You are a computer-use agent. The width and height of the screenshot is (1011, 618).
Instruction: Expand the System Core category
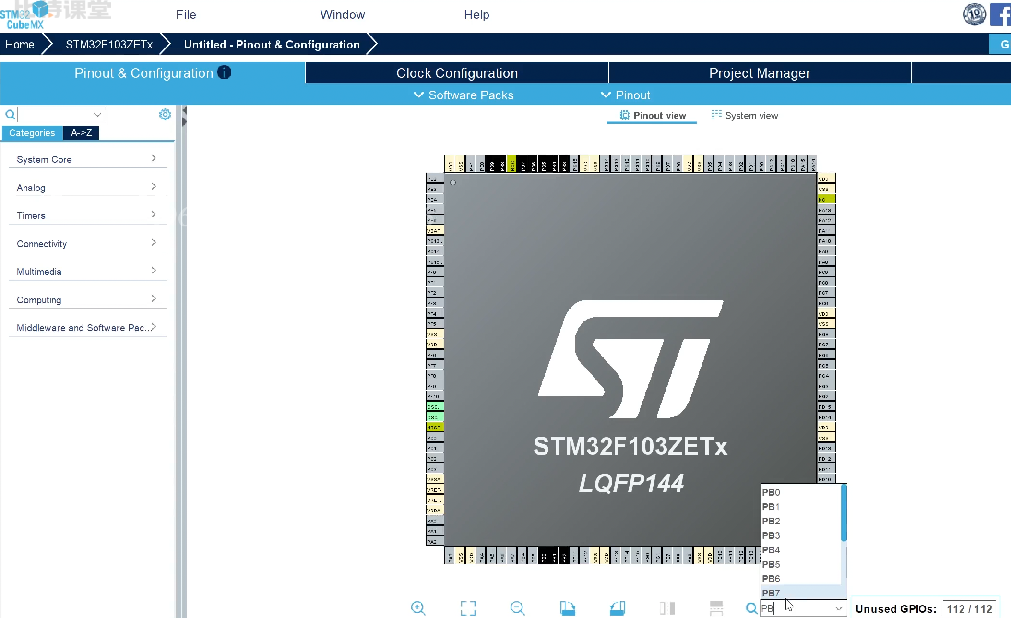point(87,159)
